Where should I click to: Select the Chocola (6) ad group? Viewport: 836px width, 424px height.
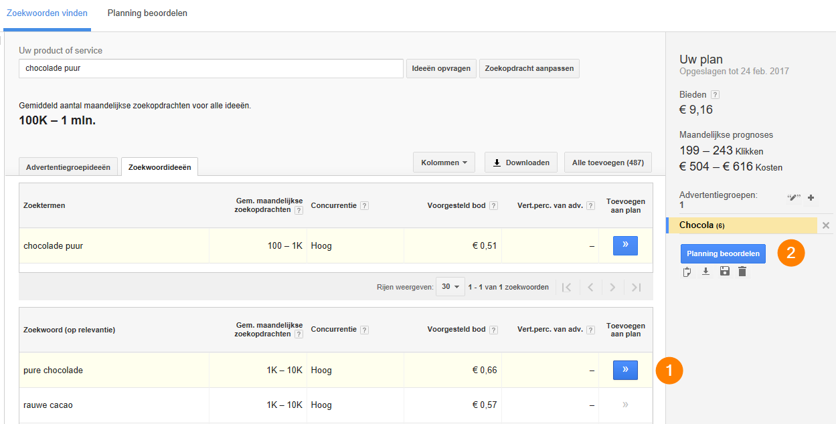tap(742, 225)
